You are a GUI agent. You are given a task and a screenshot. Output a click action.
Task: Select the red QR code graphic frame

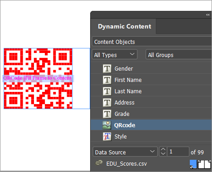click(x=38, y=78)
